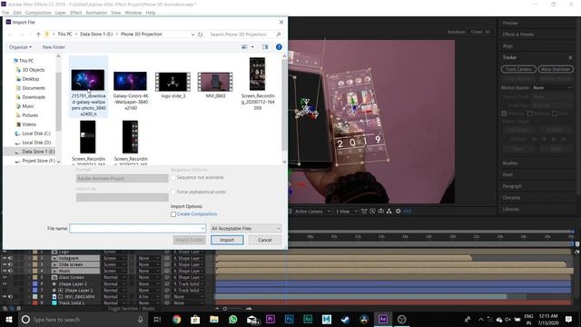Go up one folder level in Import File dialog
The width and height of the screenshot is (581, 327).
point(38,35)
